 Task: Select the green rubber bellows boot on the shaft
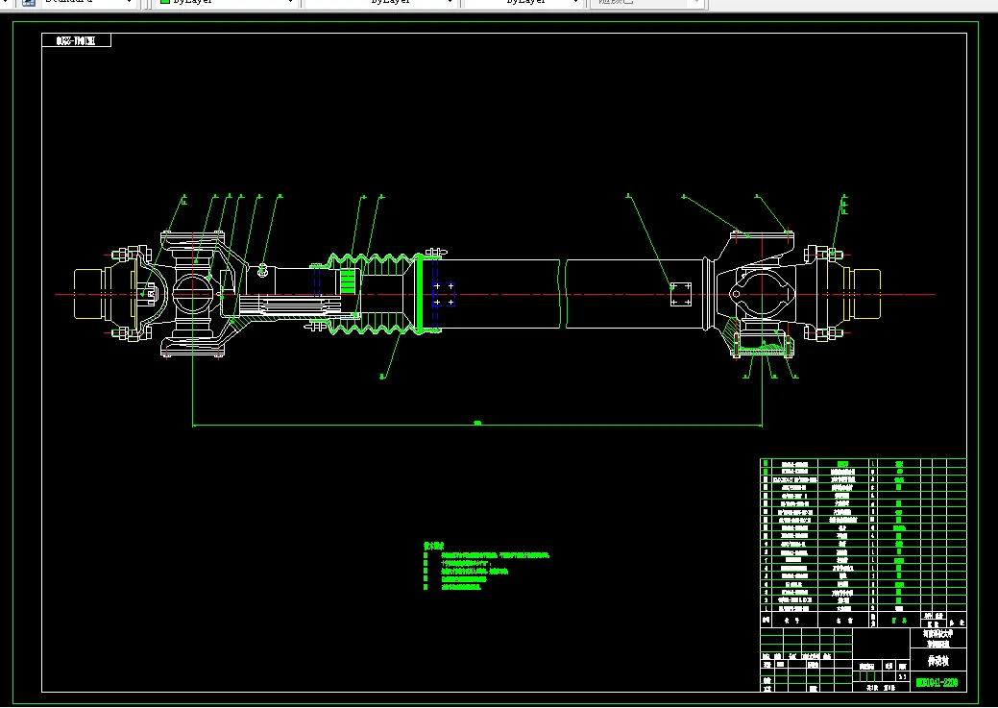click(376, 294)
